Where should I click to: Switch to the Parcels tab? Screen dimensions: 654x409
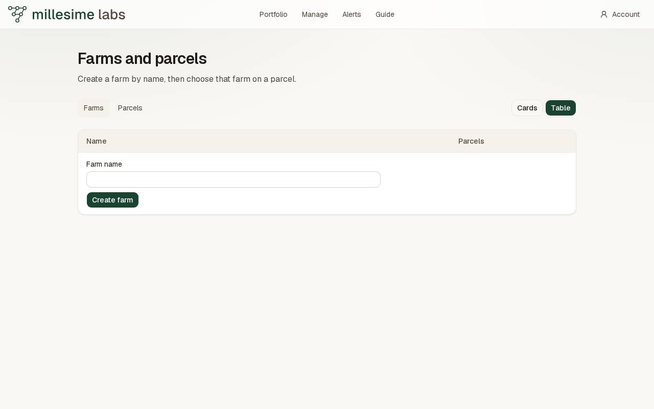130,108
